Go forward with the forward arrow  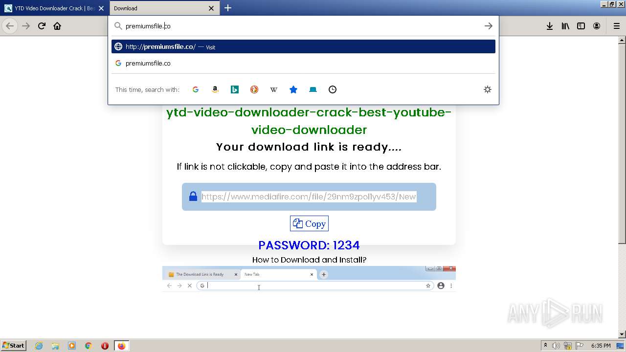(26, 26)
